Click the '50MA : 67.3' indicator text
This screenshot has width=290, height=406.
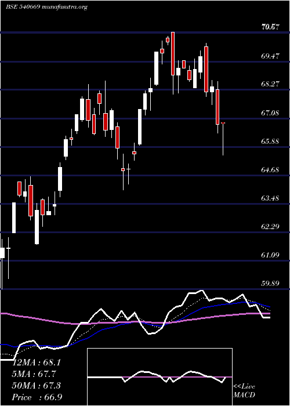37,386
